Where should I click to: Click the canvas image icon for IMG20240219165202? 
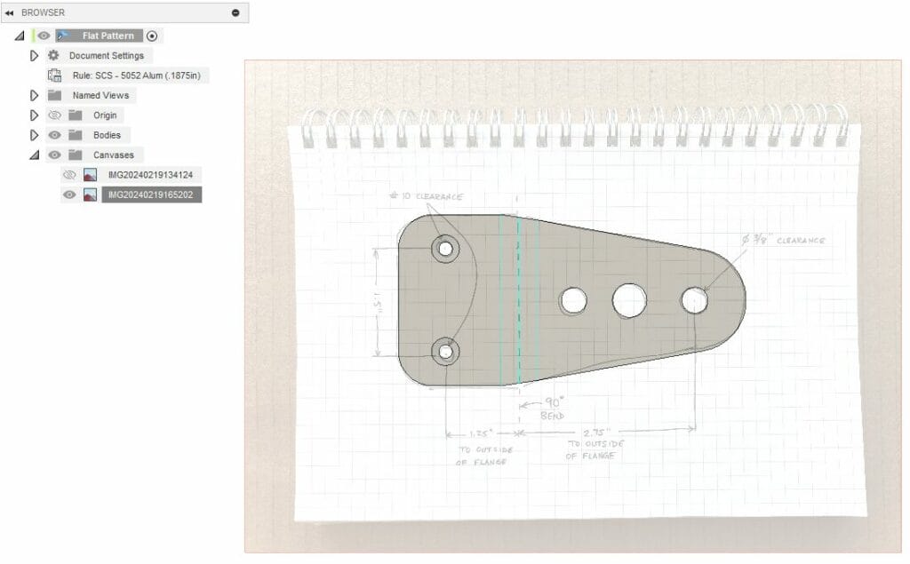tap(90, 195)
